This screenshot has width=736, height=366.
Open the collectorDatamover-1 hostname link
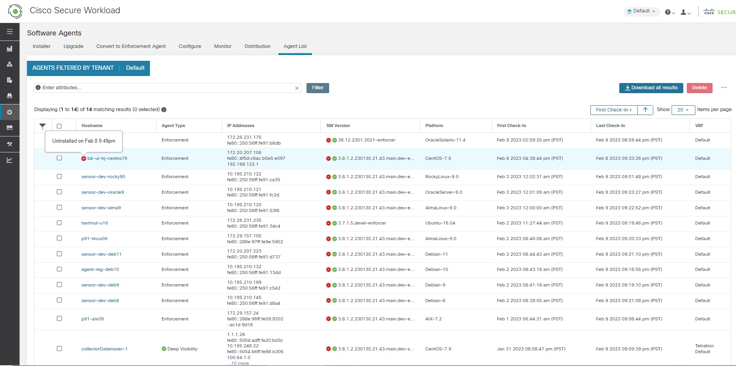(x=104, y=349)
